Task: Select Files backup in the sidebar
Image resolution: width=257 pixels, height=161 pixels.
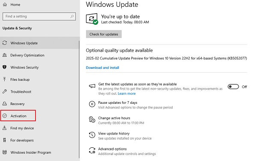Action: coord(39,79)
